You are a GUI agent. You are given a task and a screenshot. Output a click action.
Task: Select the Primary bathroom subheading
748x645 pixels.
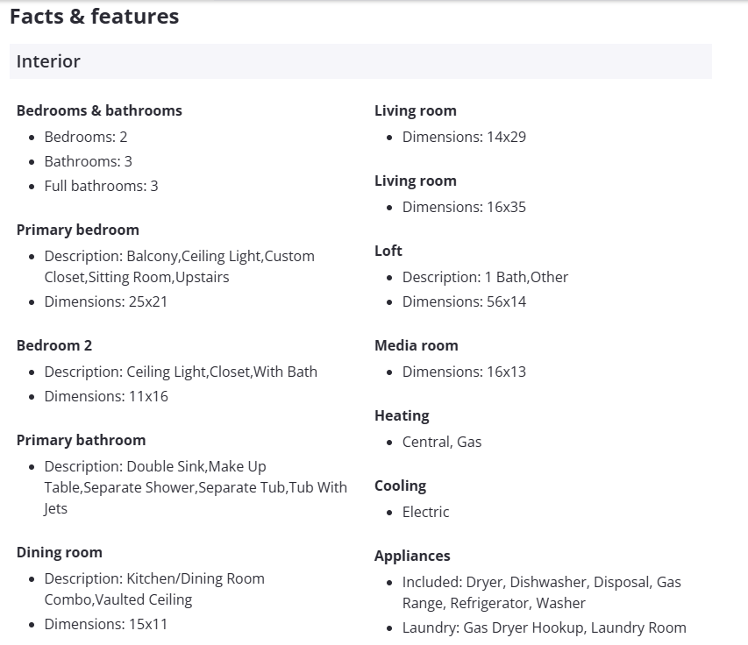(81, 440)
